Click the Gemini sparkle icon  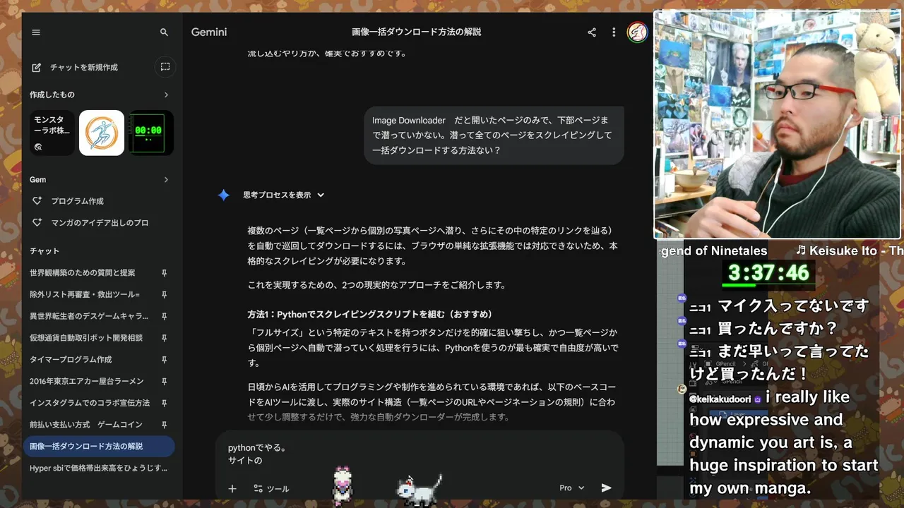(223, 195)
